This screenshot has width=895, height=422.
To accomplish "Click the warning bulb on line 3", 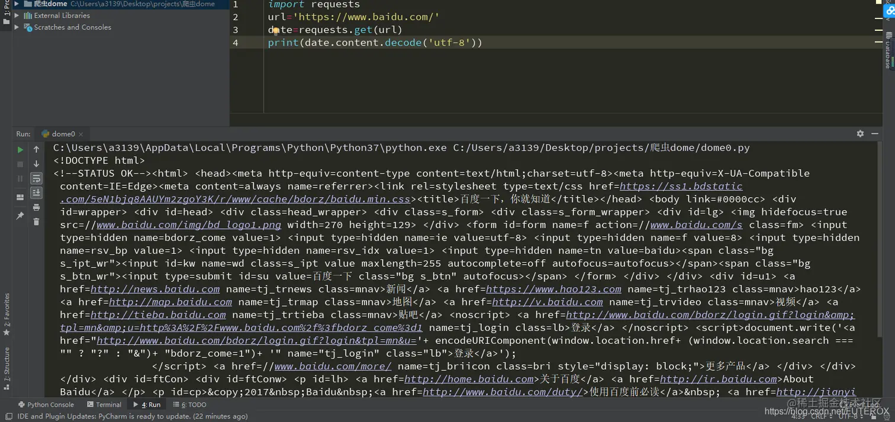I will (275, 31).
